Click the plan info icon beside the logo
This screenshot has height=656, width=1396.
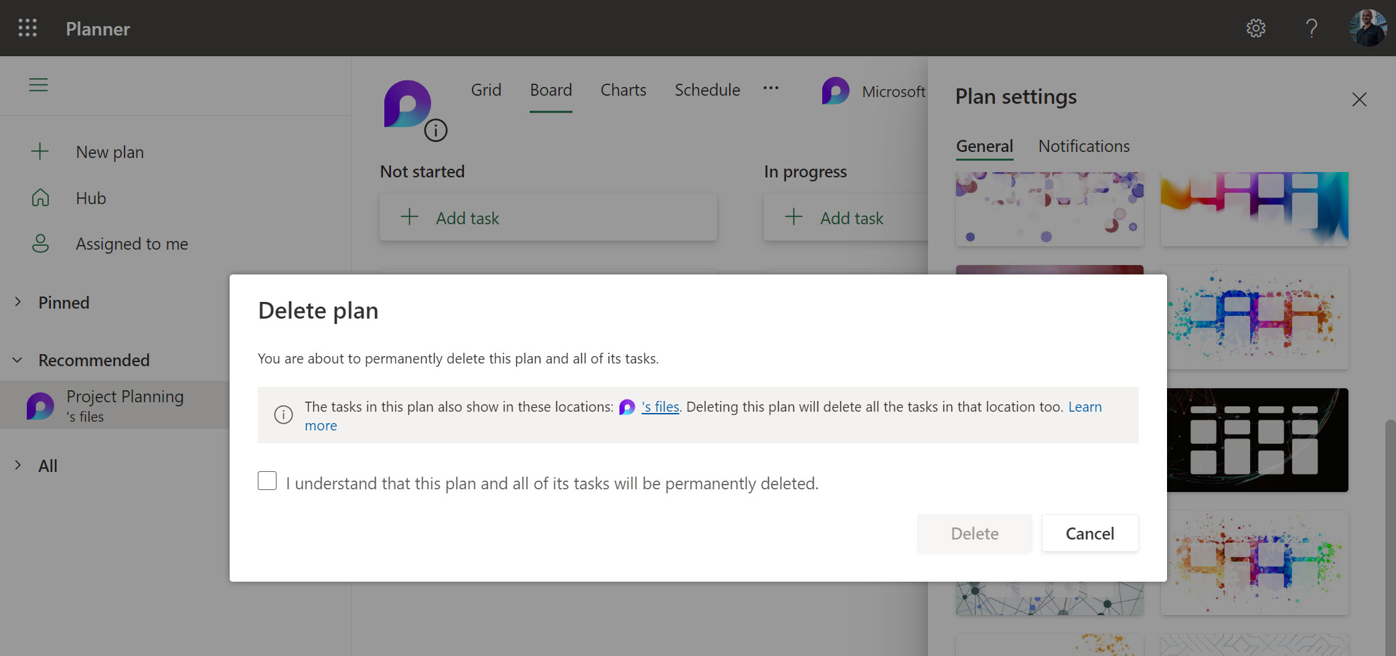click(437, 129)
